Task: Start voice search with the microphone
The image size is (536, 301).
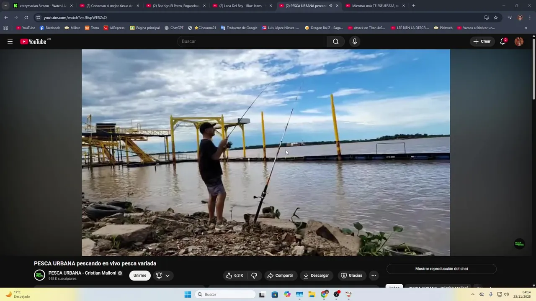Action: pos(355,41)
